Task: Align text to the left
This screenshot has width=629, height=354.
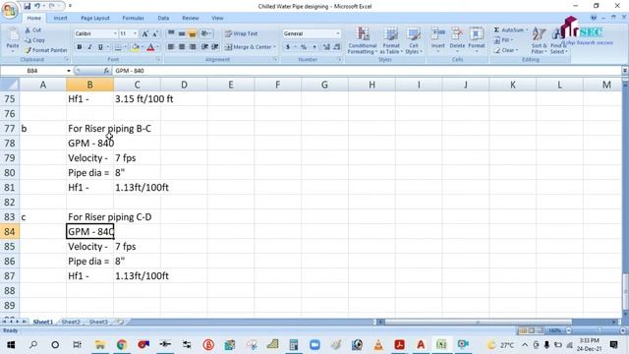Action: [171, 47]
